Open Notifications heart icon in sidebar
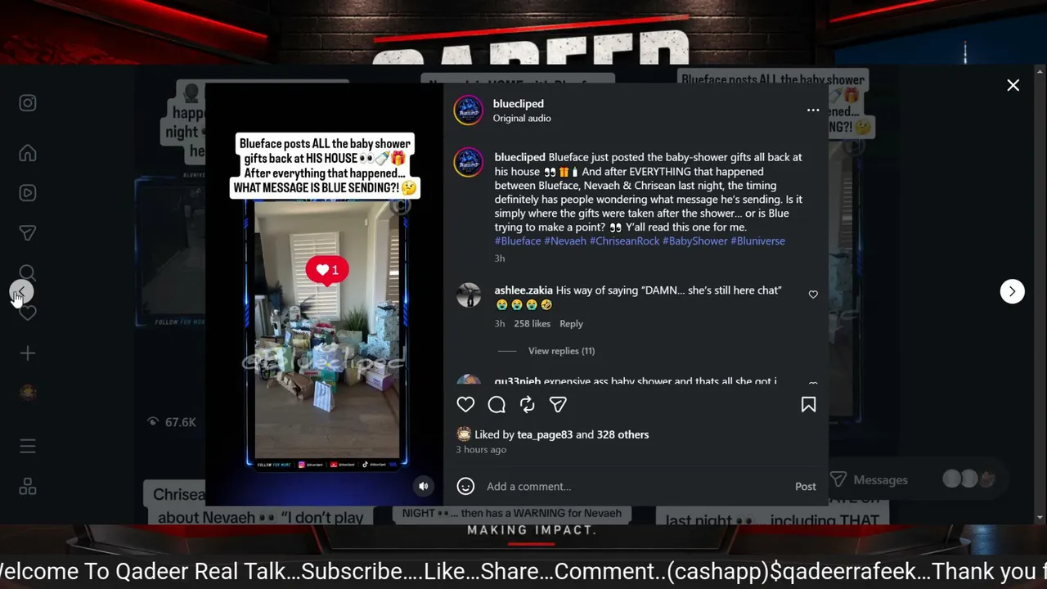The height and width of the screenshot is (589, 1047). click(x=28, y=313)
